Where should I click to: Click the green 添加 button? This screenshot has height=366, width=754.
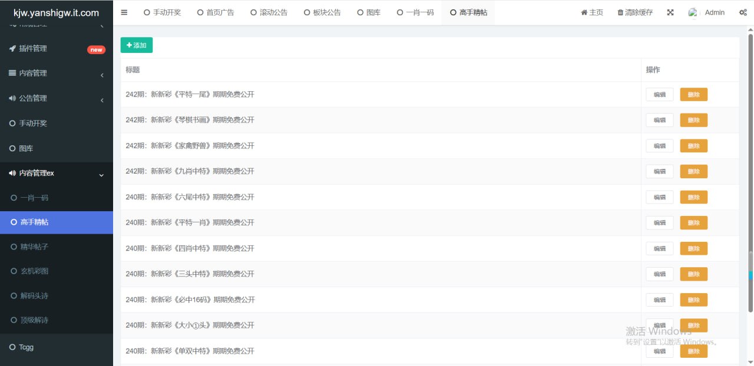click(137, 45)
